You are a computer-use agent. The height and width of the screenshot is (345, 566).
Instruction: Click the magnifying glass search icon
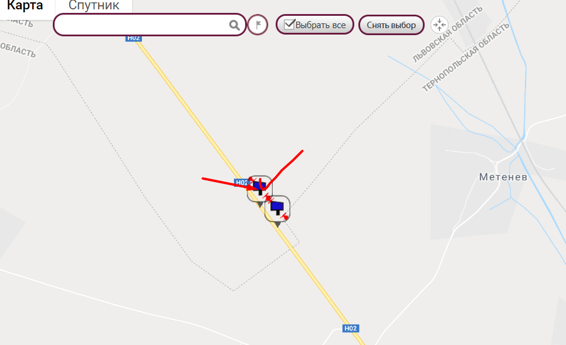234,25
